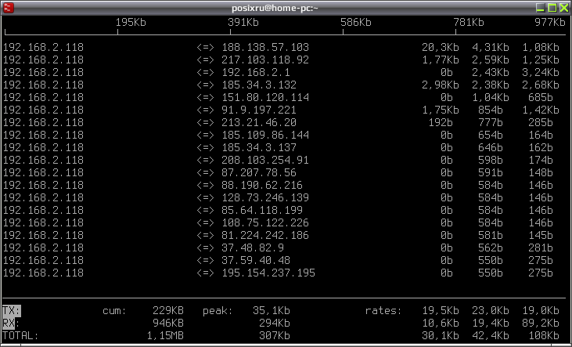Click the 586Kb scale label
Viewport: 572px width, 347px height.
[356, 22]
